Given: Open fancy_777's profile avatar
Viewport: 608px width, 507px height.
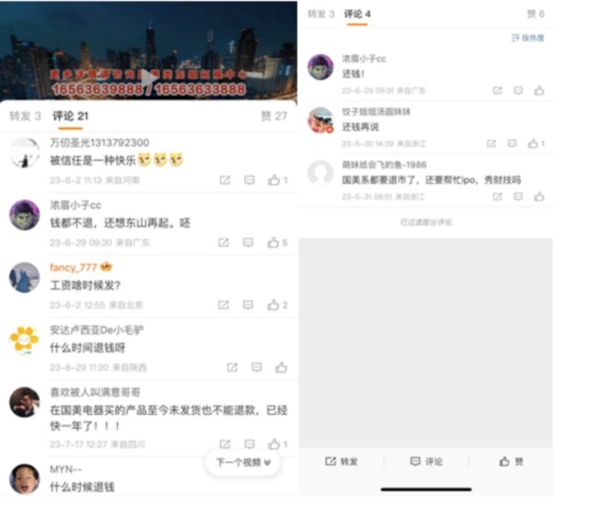Looking at the screenshot, I should point(25,278).
